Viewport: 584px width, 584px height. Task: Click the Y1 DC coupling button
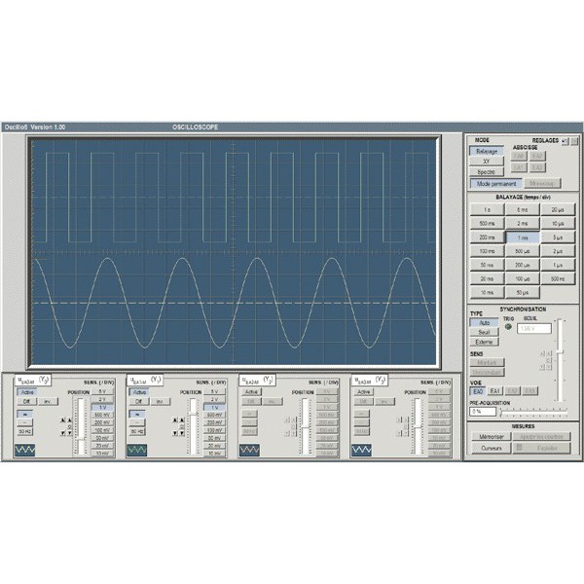click(x=137, y=414)
